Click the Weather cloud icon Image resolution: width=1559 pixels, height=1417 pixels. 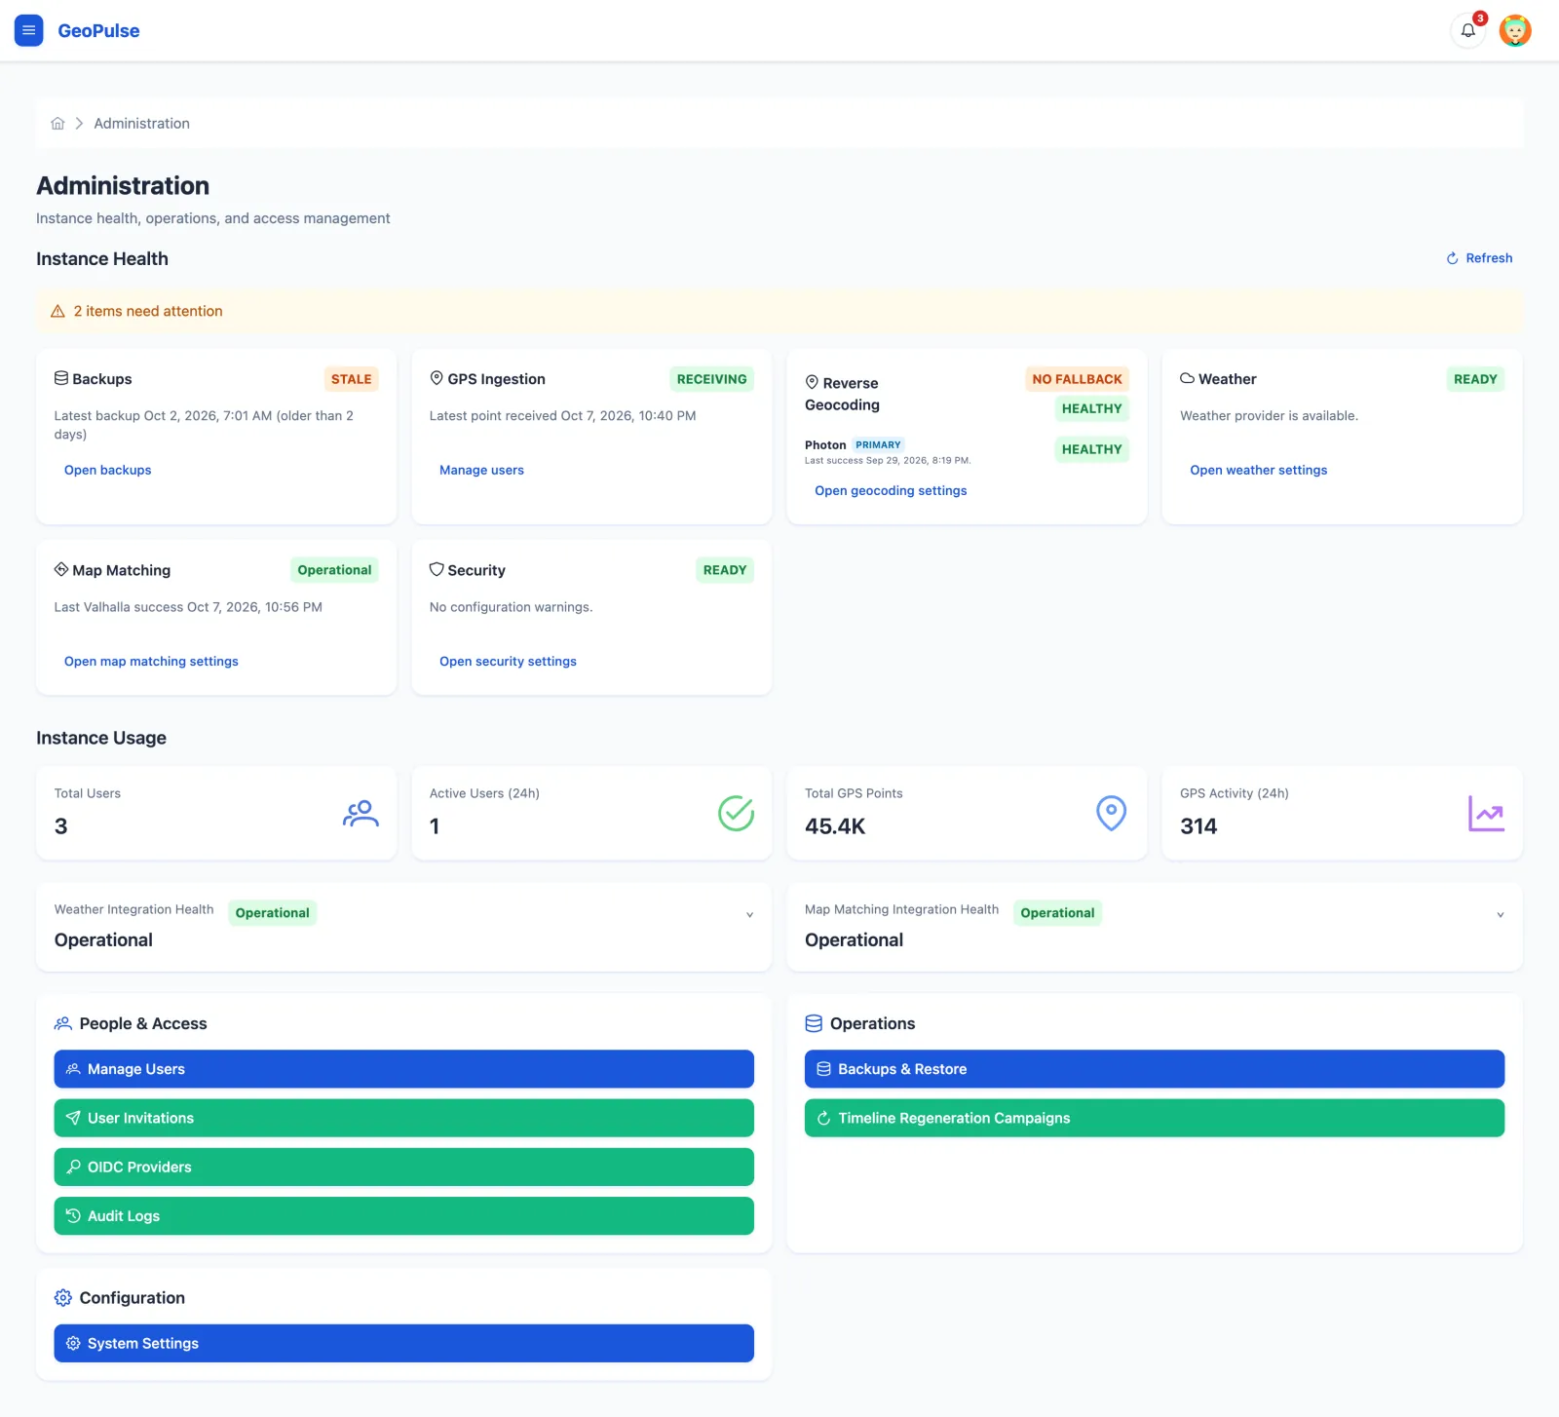1187,378
